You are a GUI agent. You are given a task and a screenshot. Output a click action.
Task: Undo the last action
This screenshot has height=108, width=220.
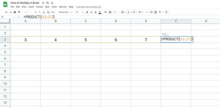(x=6, y=12)
